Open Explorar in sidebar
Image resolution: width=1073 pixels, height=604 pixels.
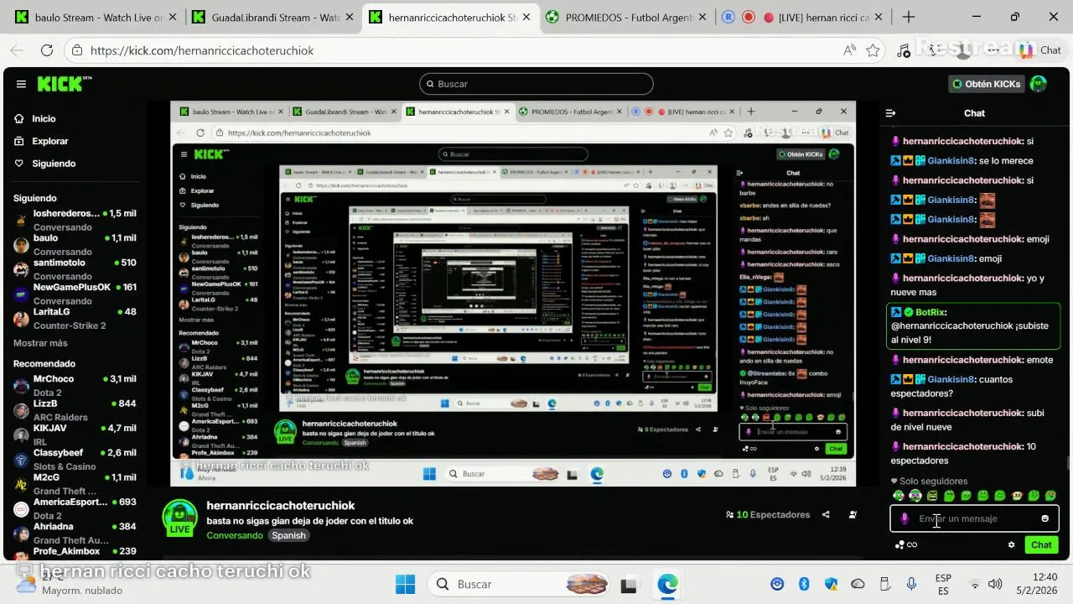[49, 141]
